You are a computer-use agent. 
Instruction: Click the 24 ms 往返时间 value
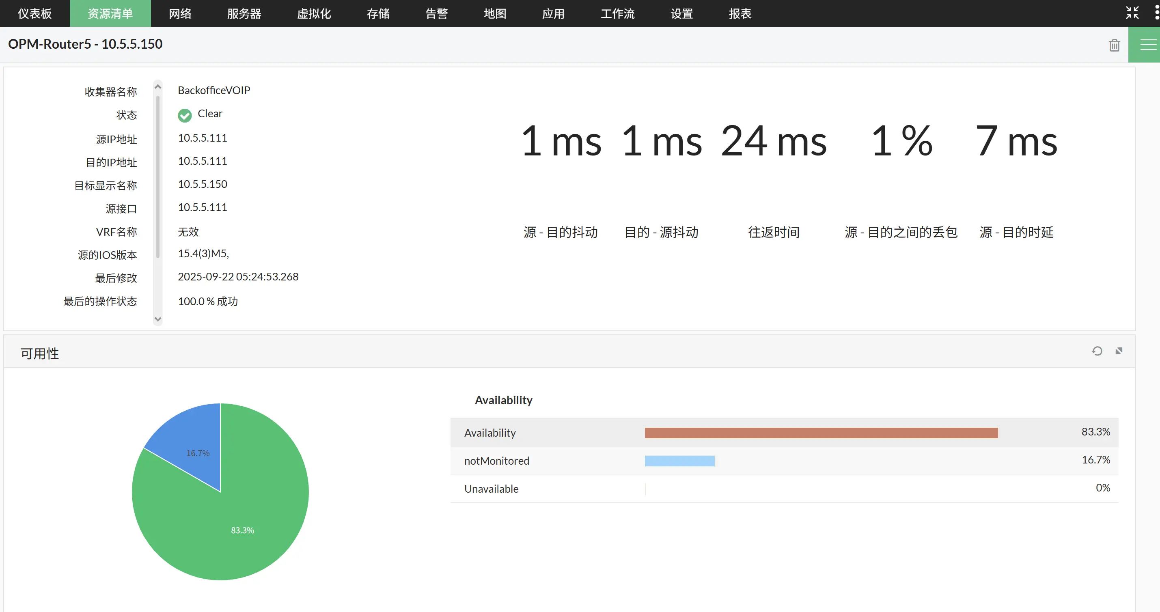(x=773, y=141)
